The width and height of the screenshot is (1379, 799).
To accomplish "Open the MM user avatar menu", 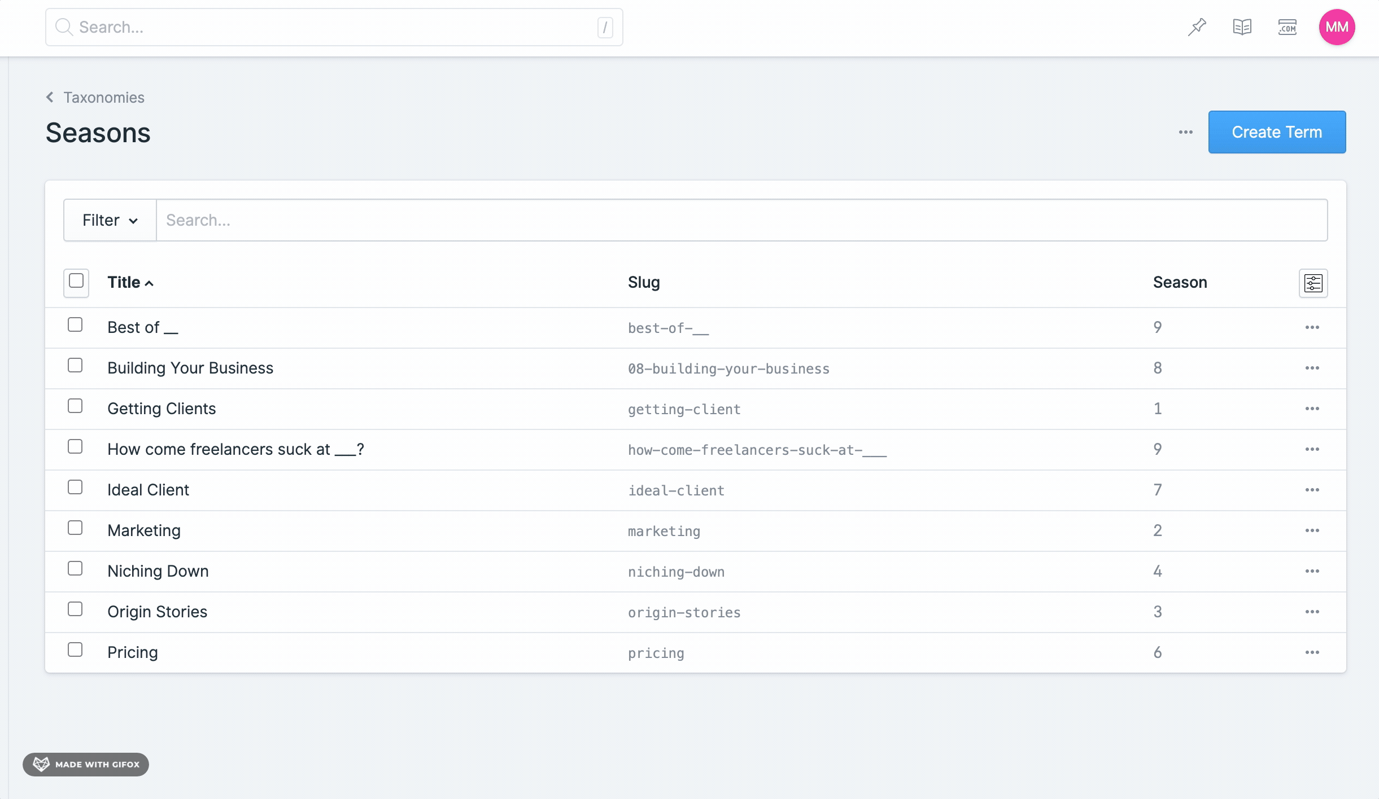I will (x=1337, y=27).
